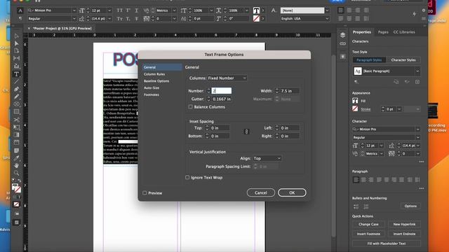The width and height of the screenshot is (449, 252).
Task: Click the Underline icon in control bar
Action: point(137,10)
